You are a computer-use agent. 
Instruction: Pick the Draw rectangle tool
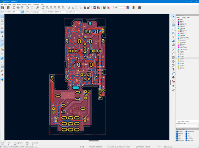pyautogui.click(x=173, y=57)
